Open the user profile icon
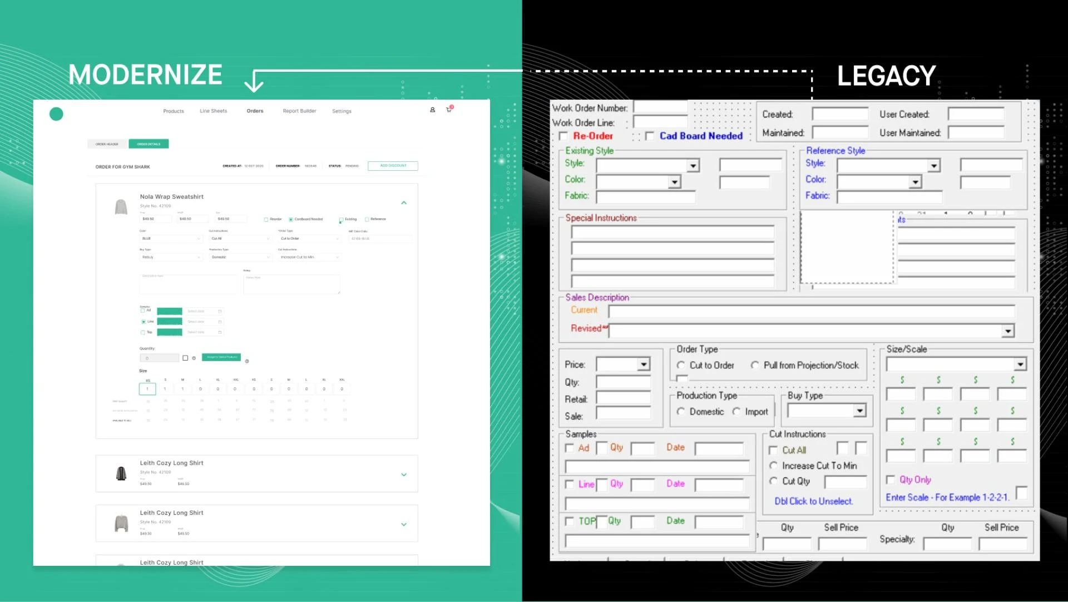This screenshot has height=602, width=1068. (x=432, y=110)
